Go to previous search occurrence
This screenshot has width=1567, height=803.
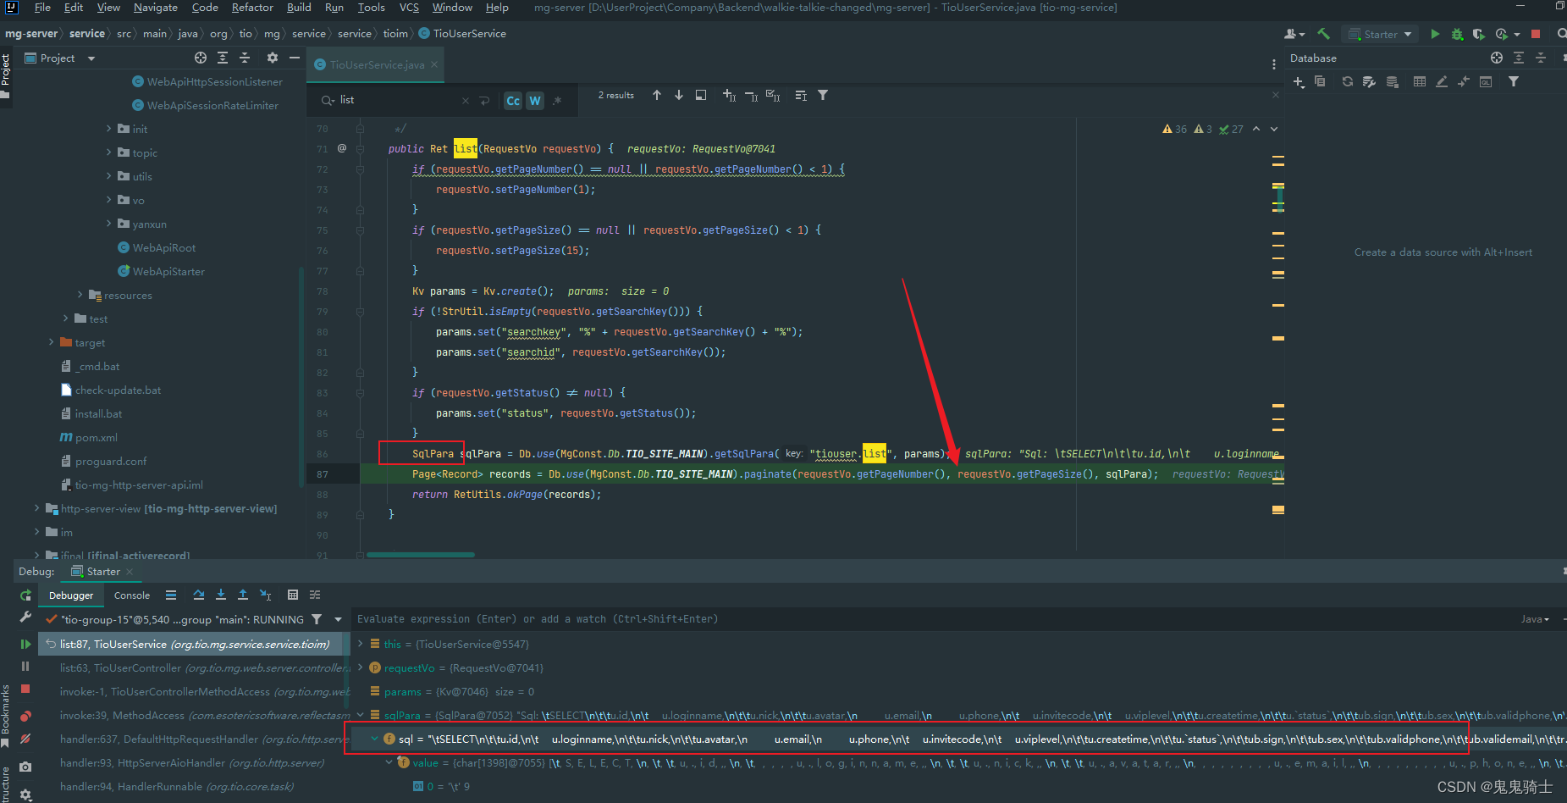point(657,95)
